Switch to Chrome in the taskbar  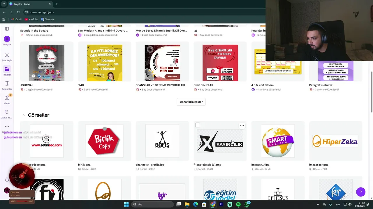tap(213, 204)
